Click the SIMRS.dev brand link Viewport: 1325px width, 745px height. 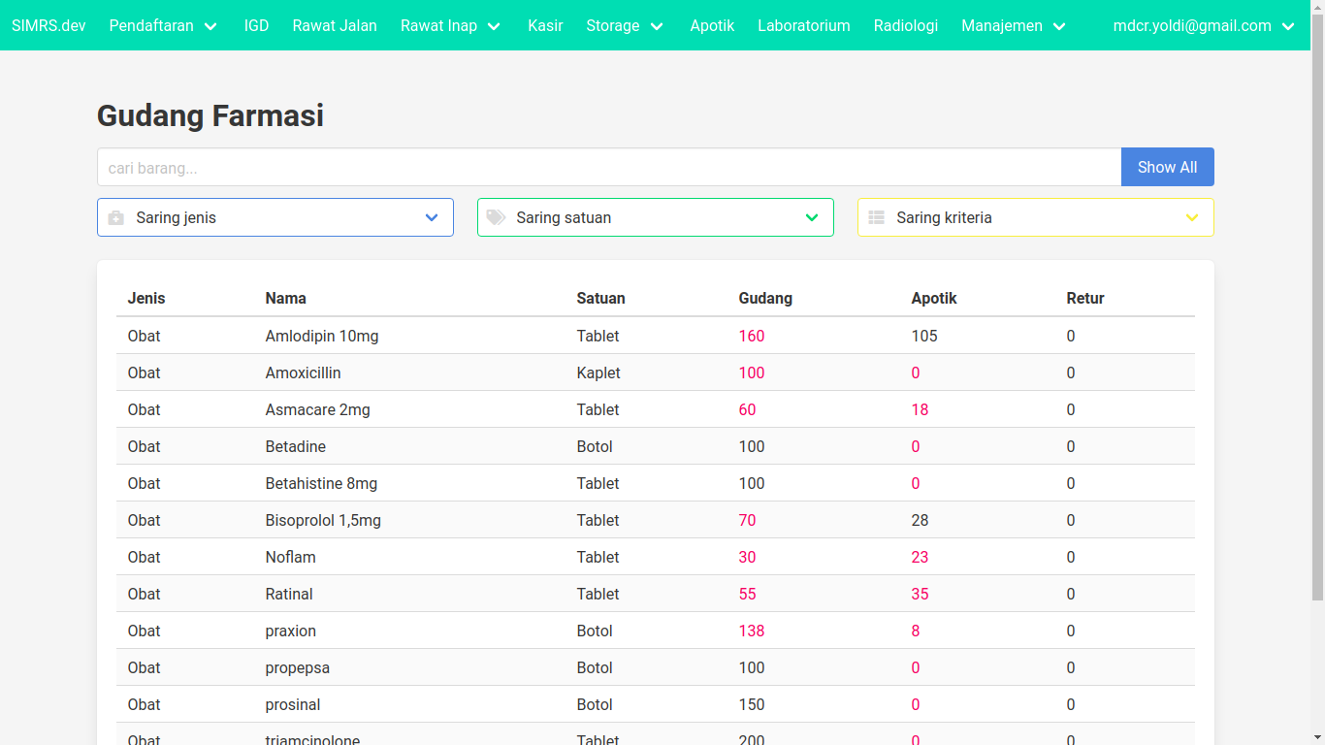pyautogui.click(x=48, y=26)
